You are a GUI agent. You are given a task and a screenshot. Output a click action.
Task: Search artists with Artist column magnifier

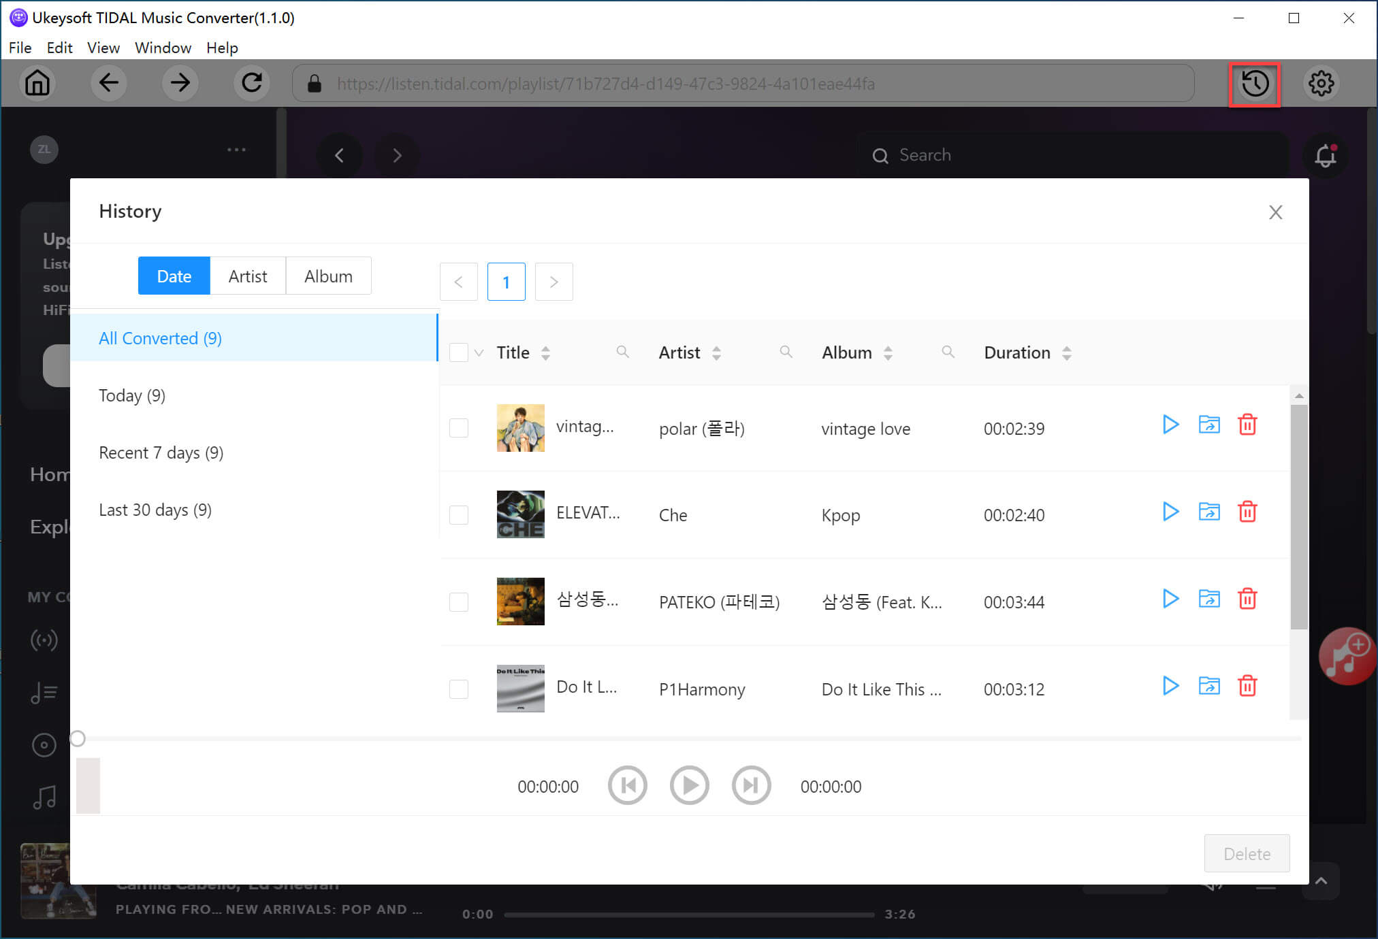(786, 352)
